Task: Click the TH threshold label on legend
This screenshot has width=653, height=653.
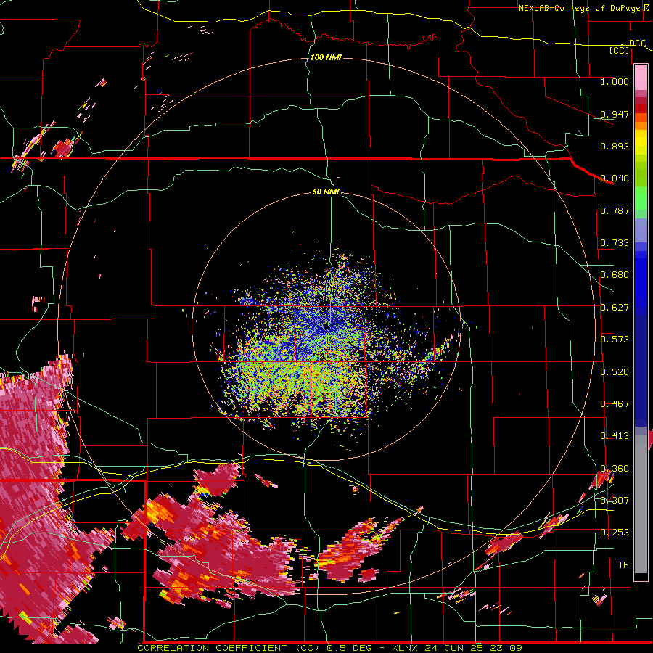Action: 623,565
